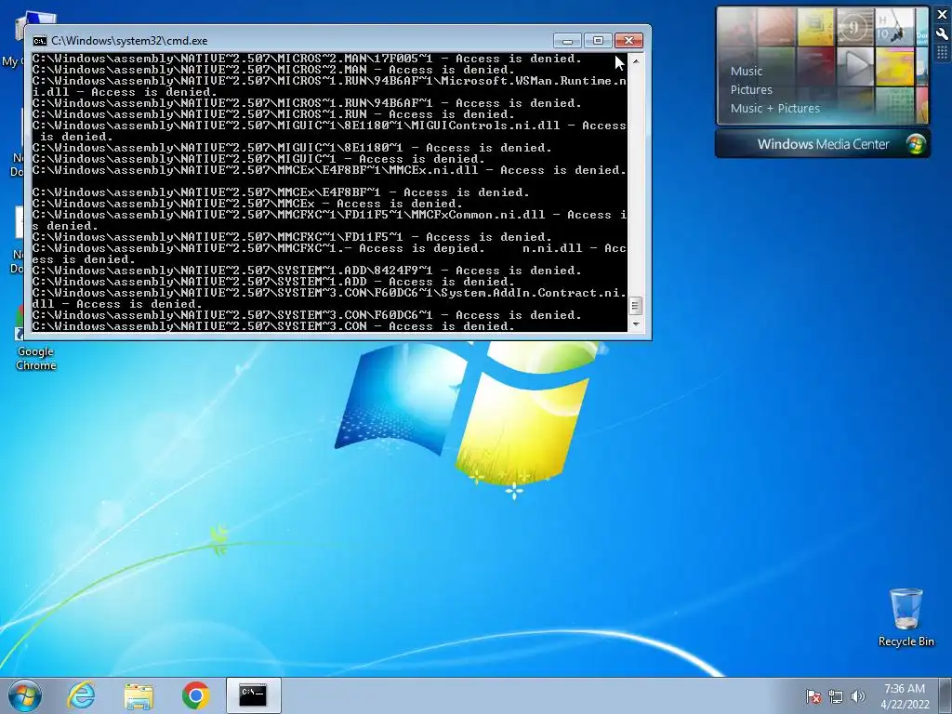
Task: Close the Media Center gadget with X
Action: coord(943,15)
